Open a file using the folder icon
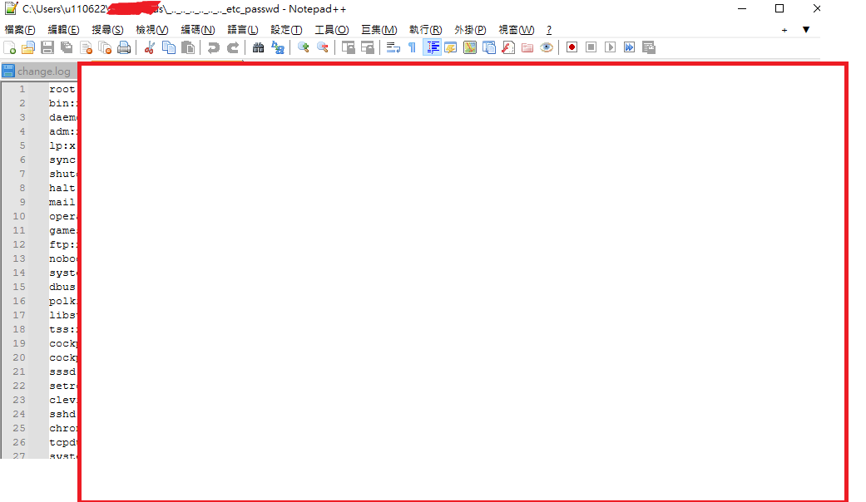 (28, 47)
